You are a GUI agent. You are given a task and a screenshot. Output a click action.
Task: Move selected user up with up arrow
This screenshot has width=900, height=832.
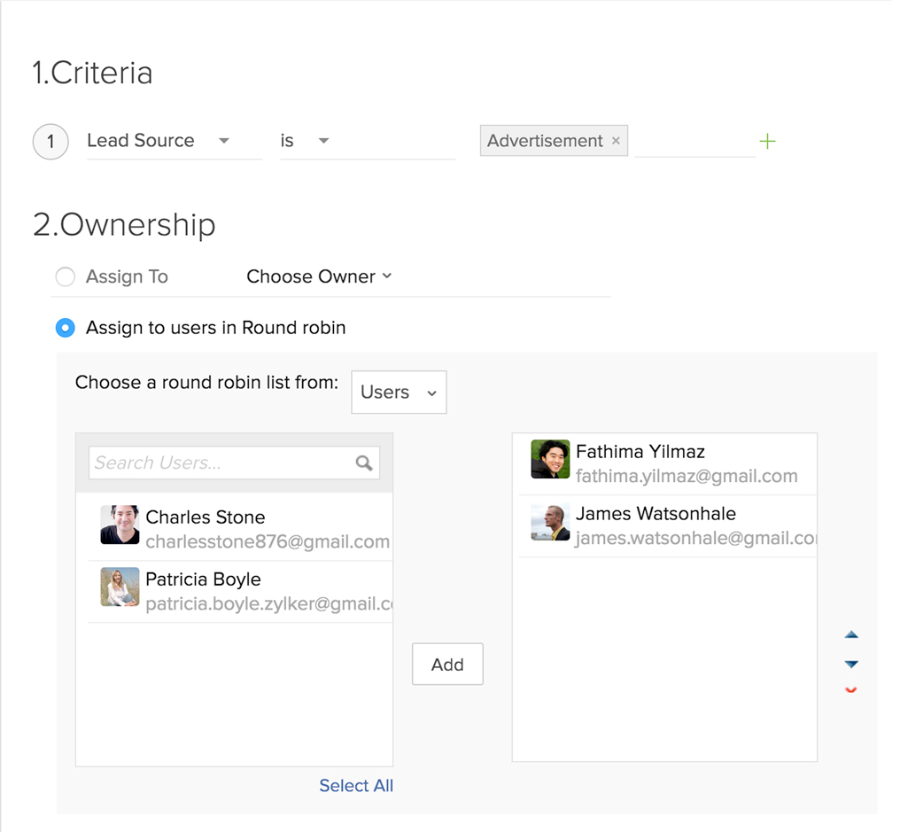pyautogui.click(x=851, y=634)
